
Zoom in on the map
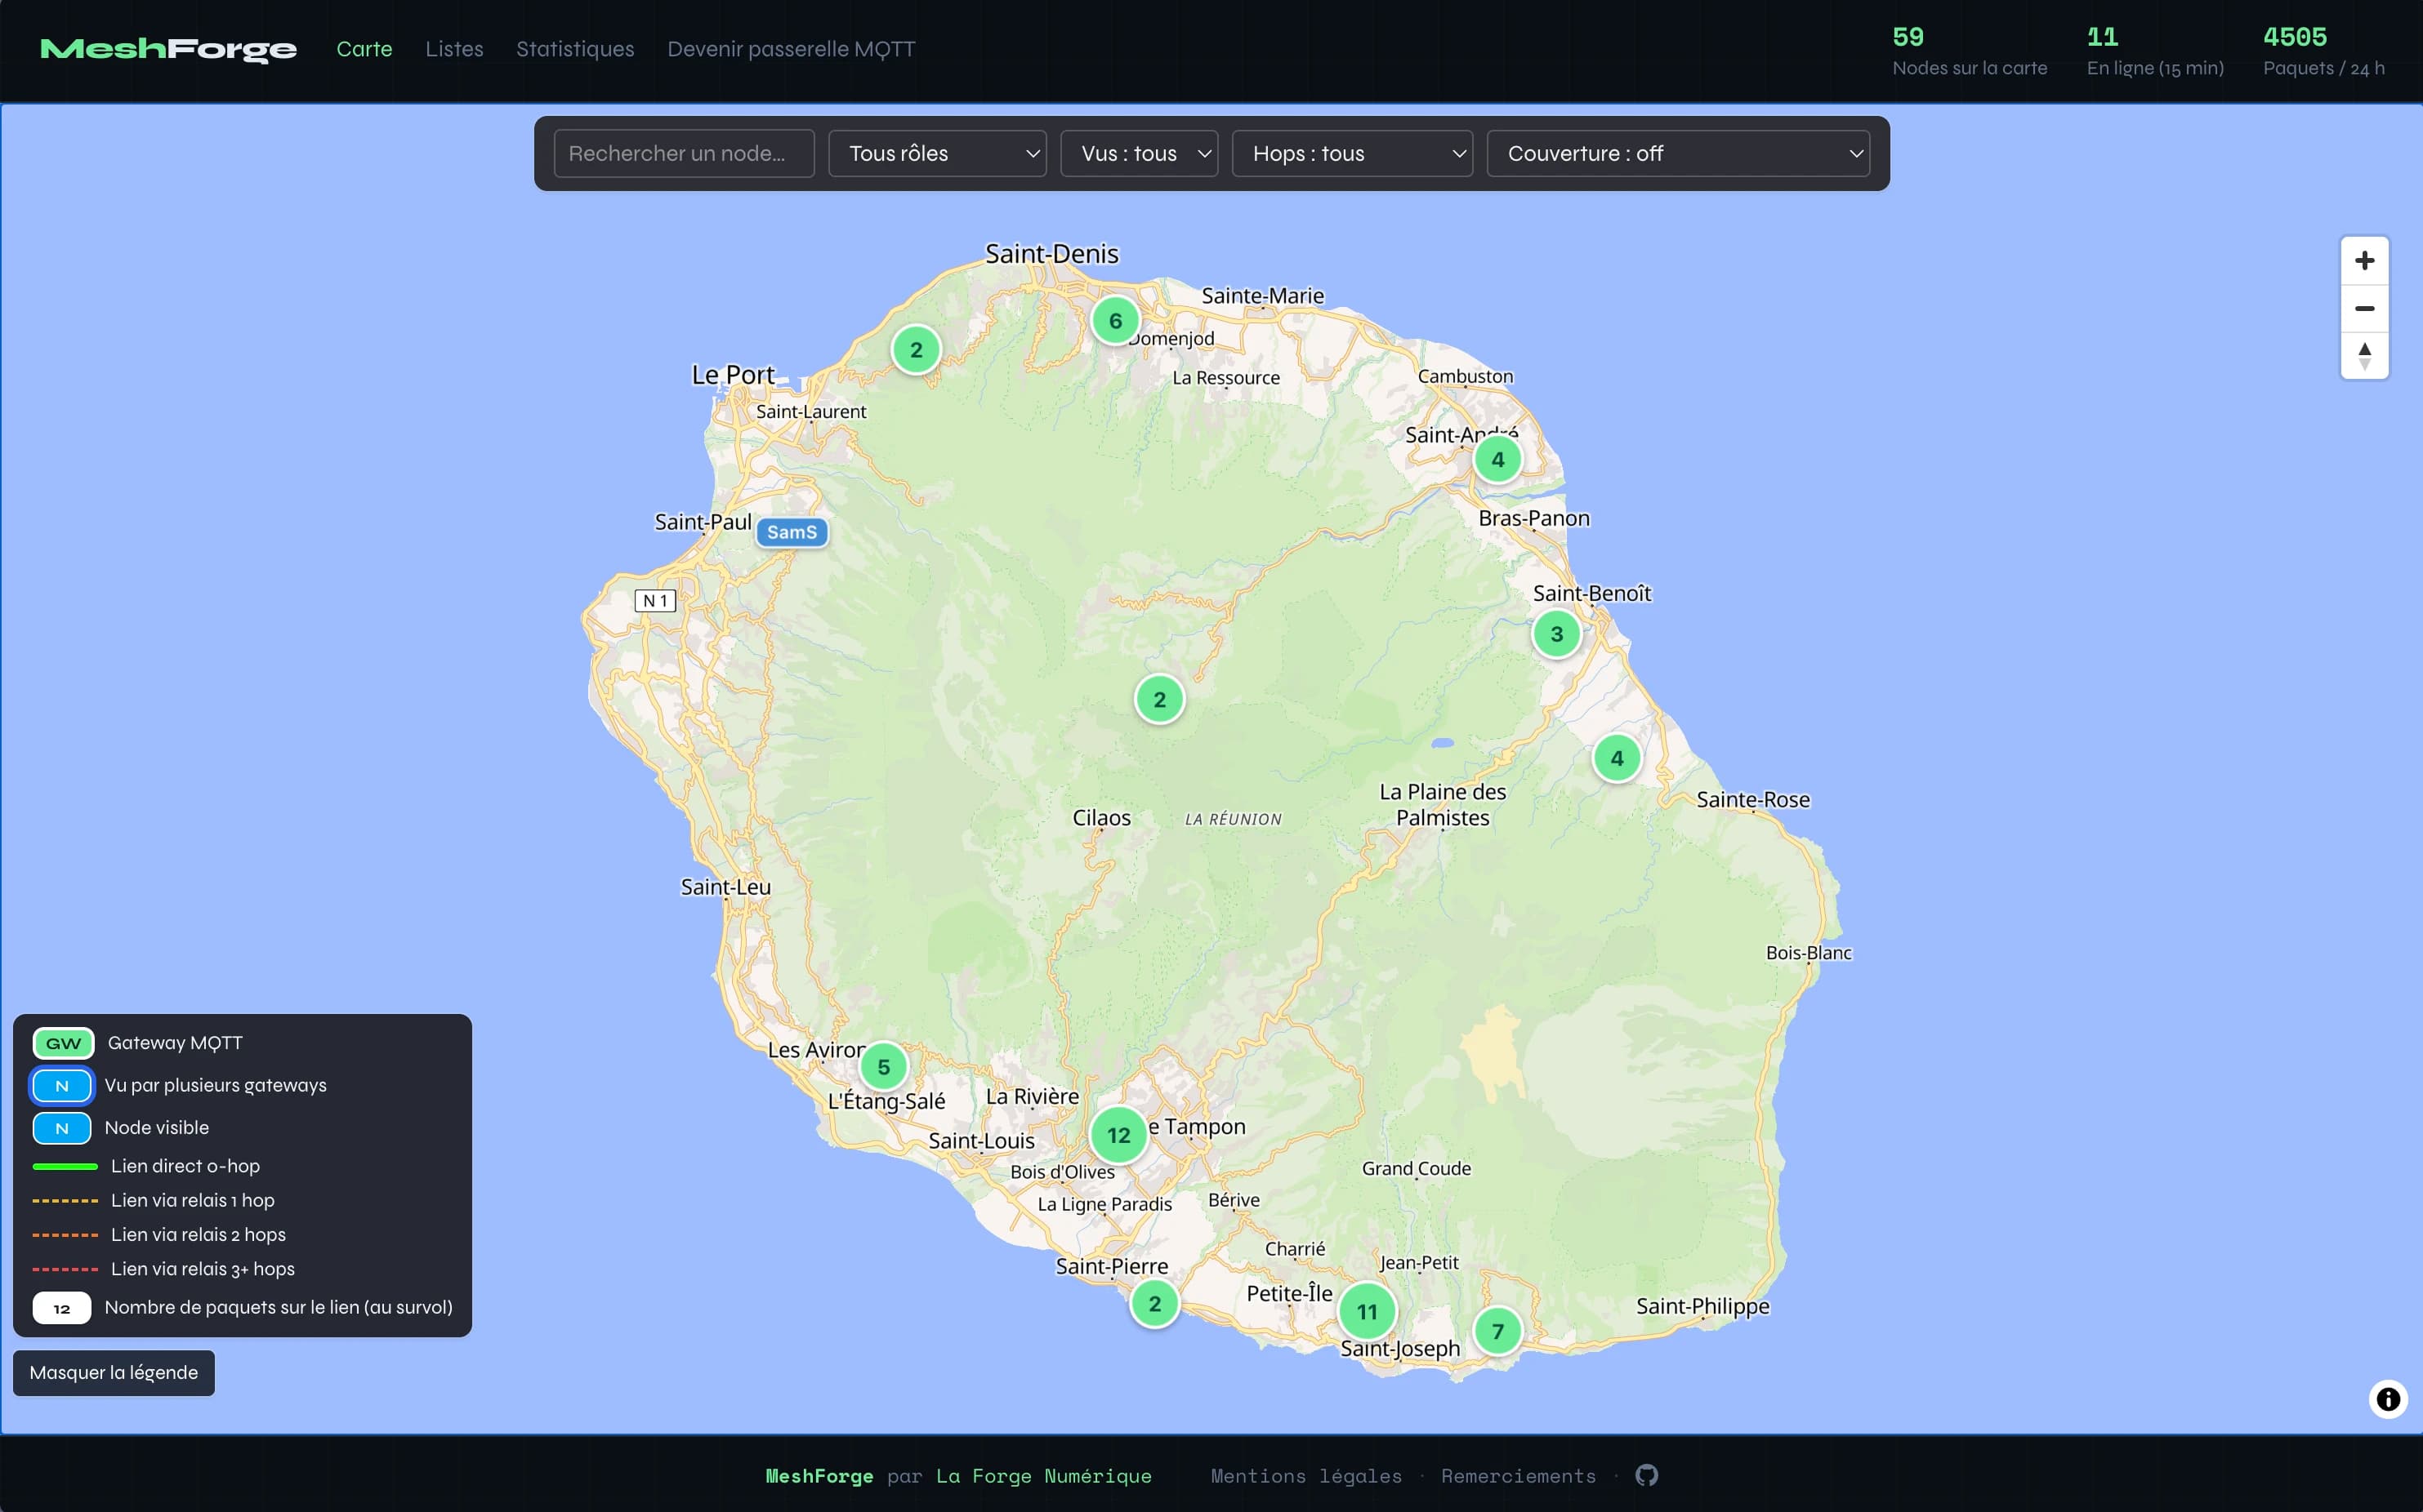[x=2364, y=261]
